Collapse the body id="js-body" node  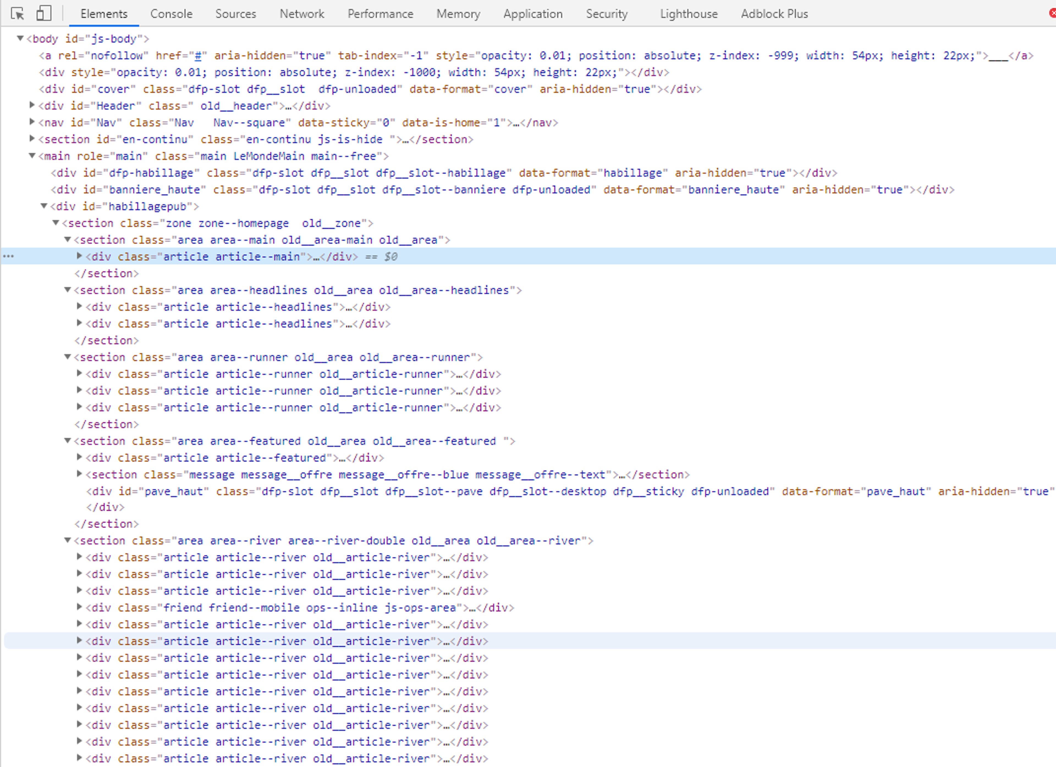click(20, 39)
